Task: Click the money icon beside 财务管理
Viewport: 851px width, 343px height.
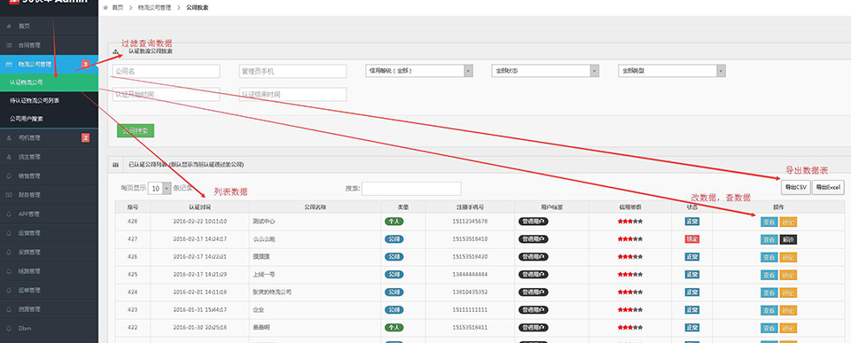Action: (9, 195)
